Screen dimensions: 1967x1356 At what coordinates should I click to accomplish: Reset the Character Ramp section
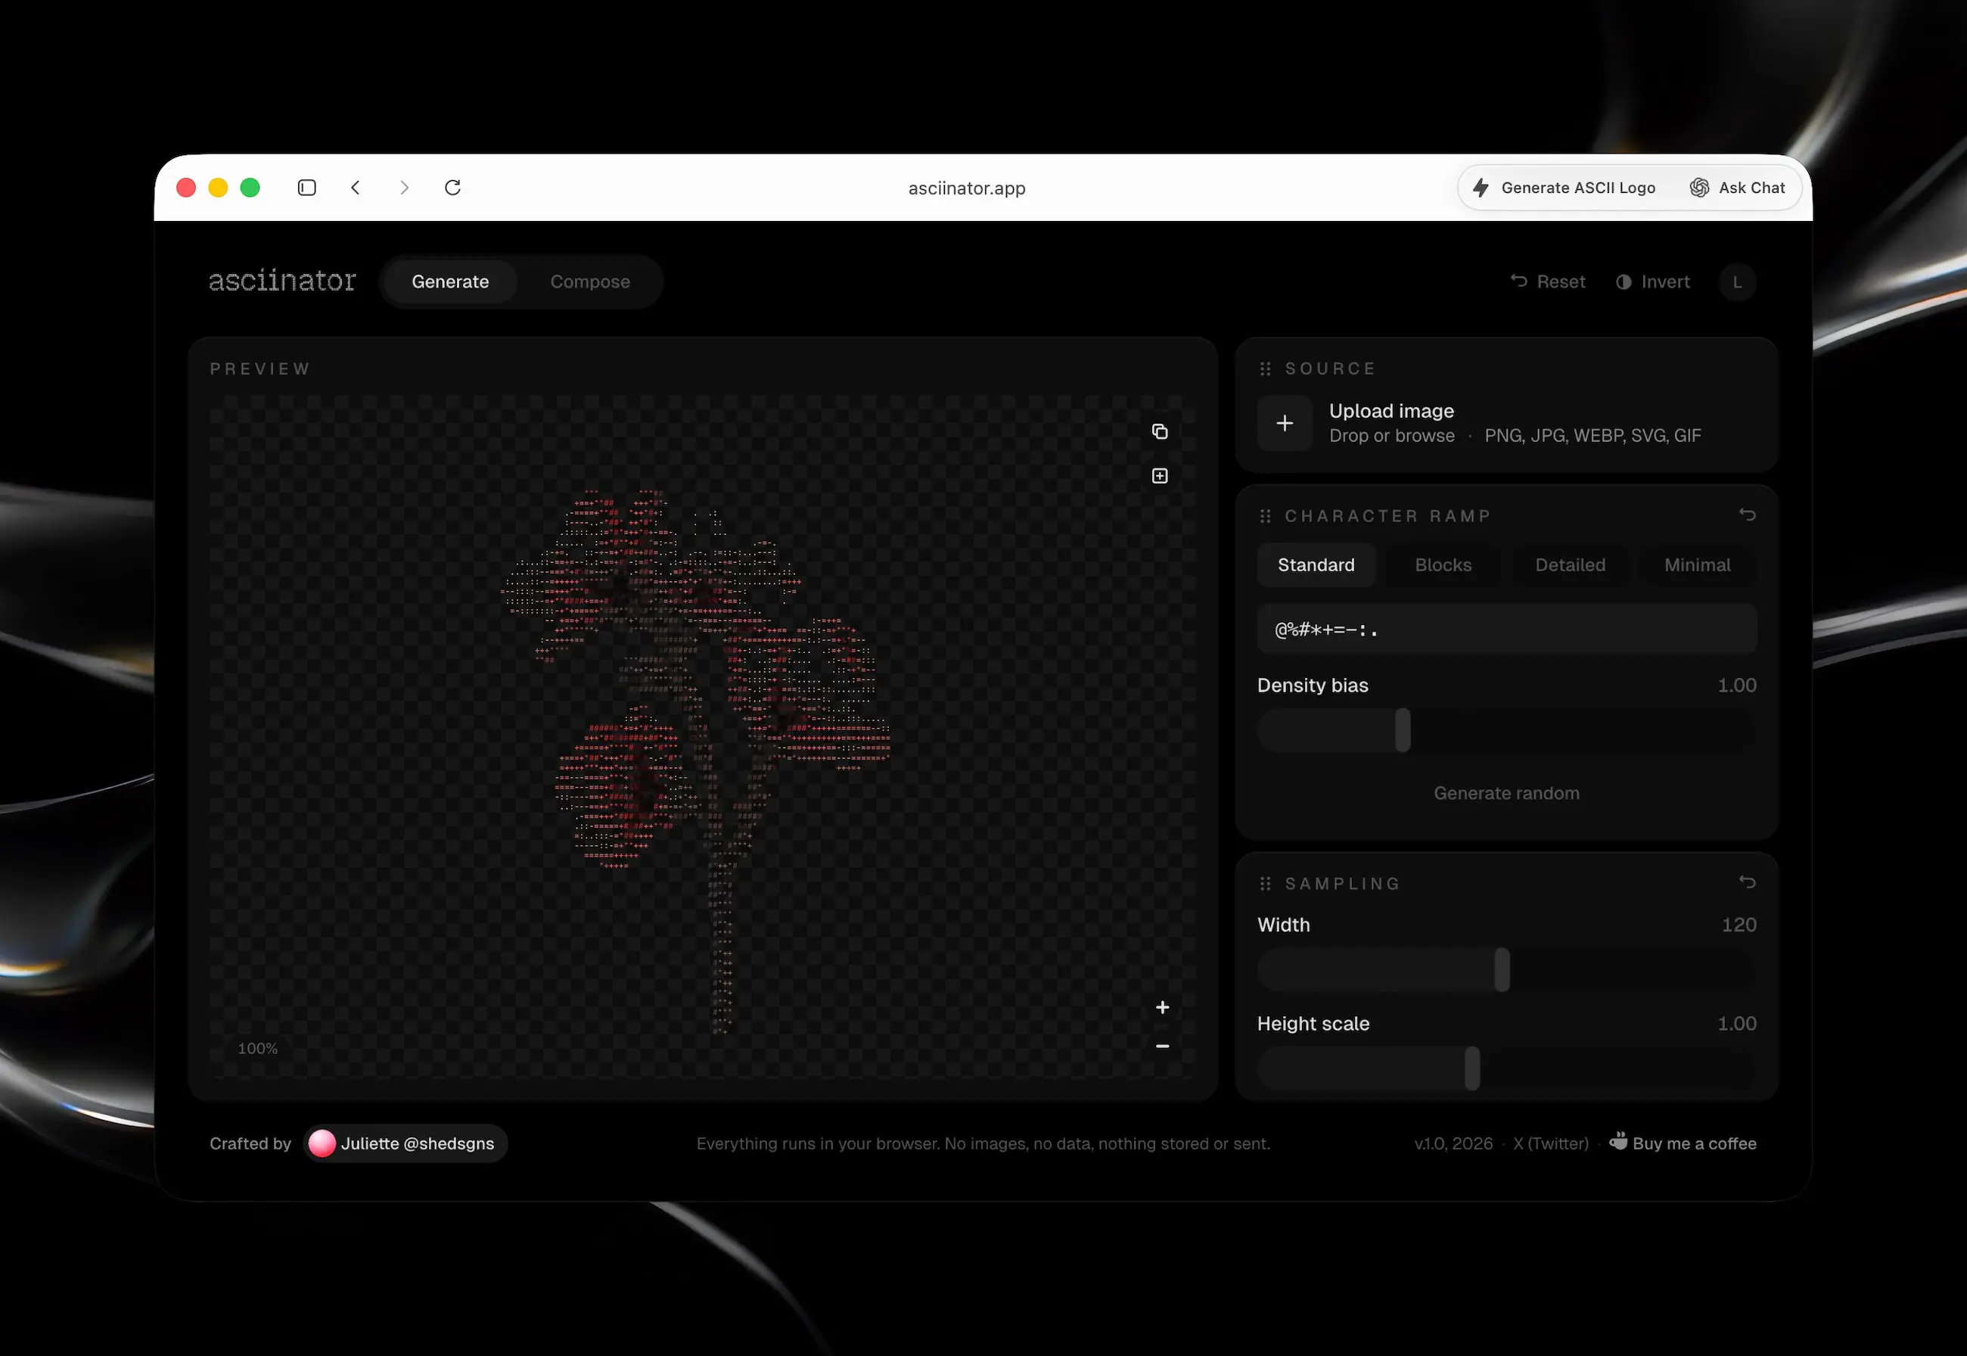1746,515
